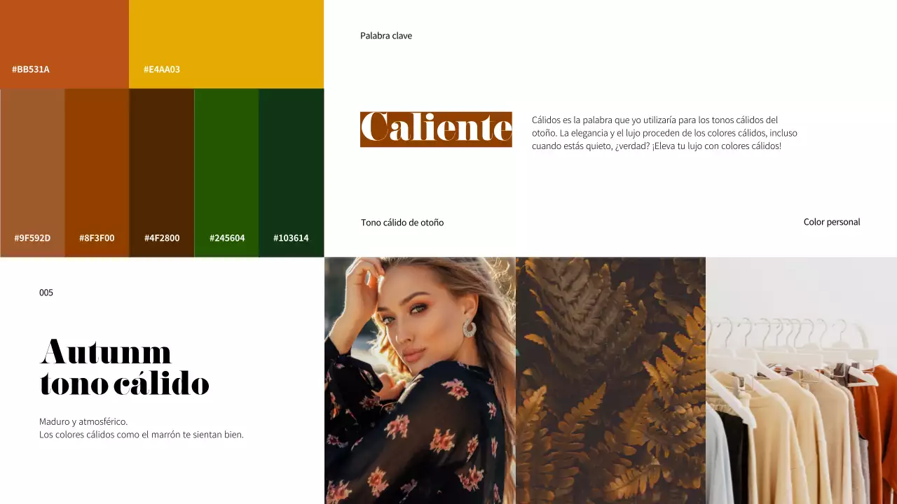Select the #103614 dark green swatch
Viewport: 897px width, 504px height.
pyautogui.click(x=292, y=173)
